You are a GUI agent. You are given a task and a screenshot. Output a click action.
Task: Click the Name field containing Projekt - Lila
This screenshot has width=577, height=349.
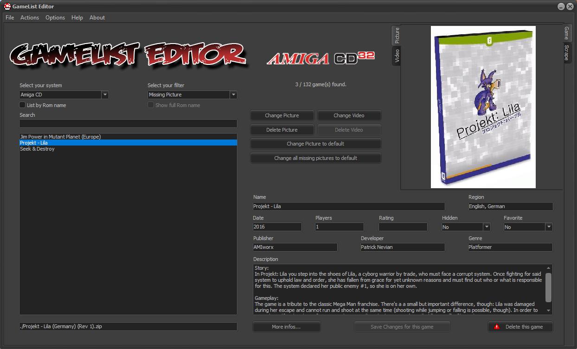click(x=349, y=206)
